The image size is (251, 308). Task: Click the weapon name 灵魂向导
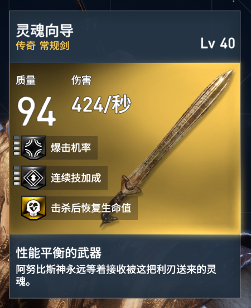tap(45, 31)
